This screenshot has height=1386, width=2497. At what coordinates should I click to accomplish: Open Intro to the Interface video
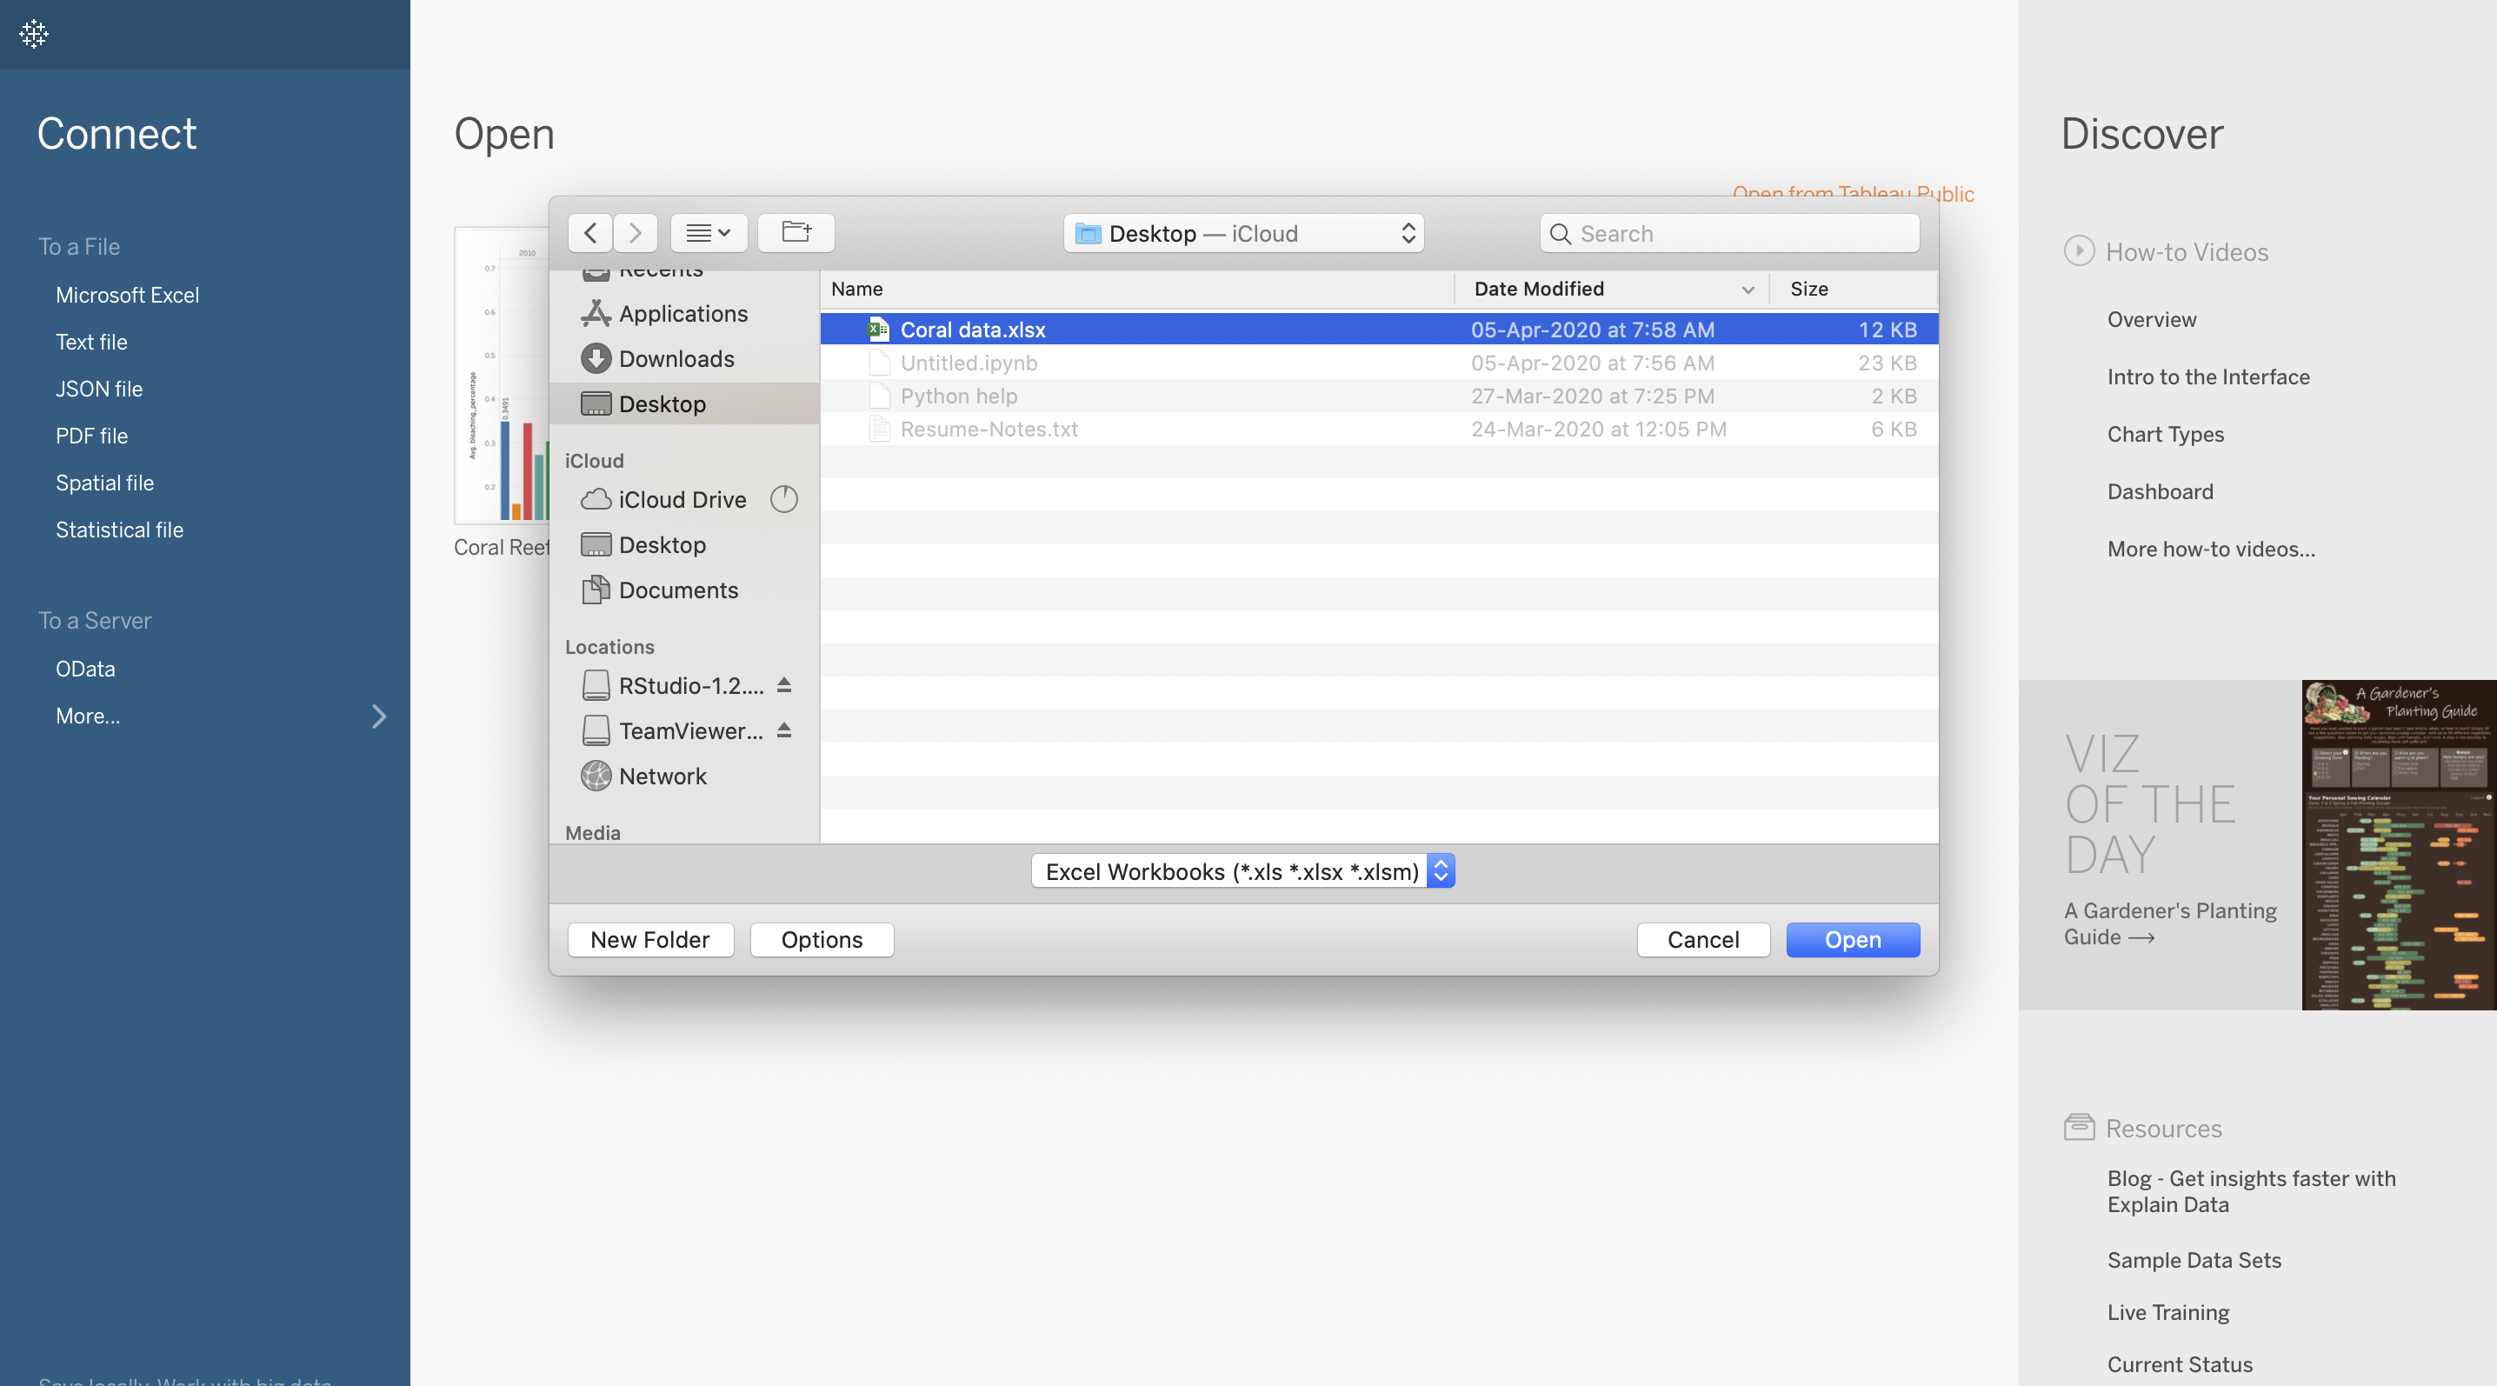tap(2208, 376)
